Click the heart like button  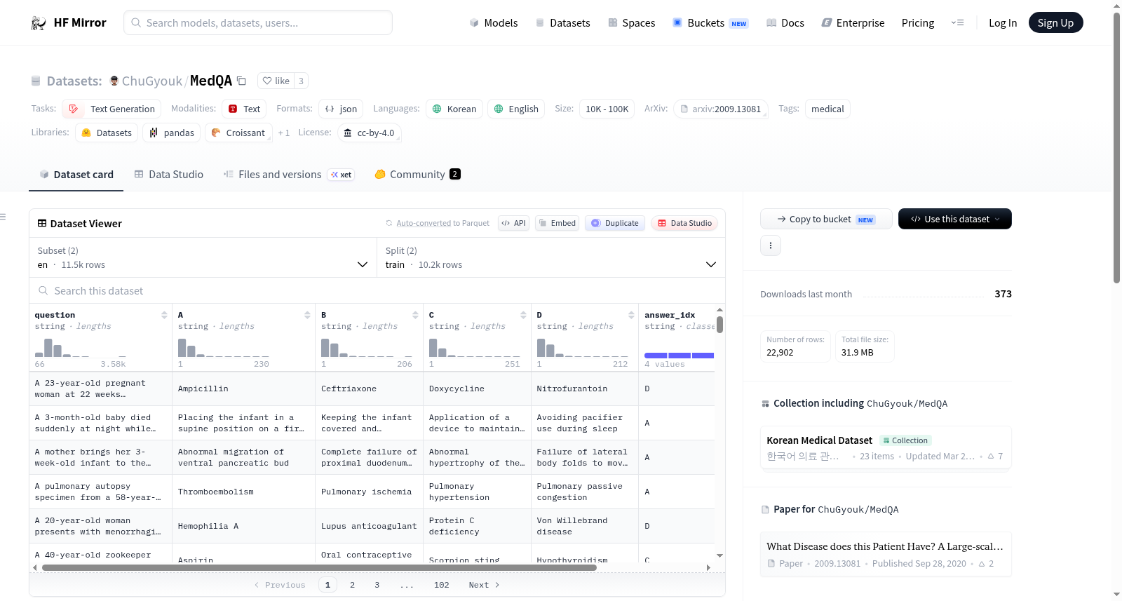[276, 81]
